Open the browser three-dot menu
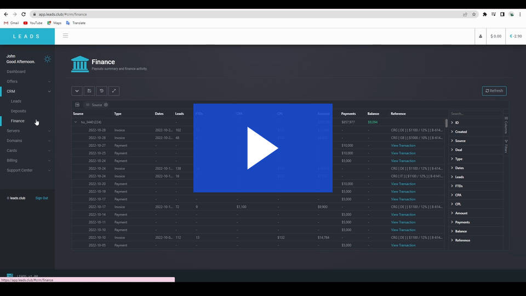Image resolution: width=526 pixels, height=296 pixels. 520,14
